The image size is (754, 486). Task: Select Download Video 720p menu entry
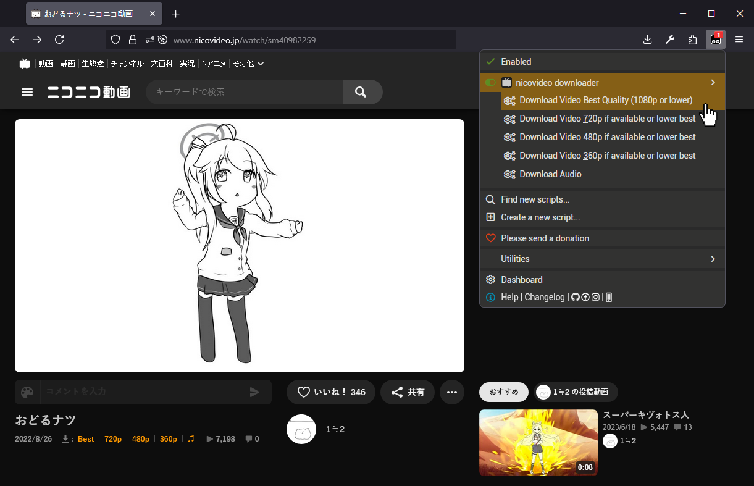pos(607,119)
